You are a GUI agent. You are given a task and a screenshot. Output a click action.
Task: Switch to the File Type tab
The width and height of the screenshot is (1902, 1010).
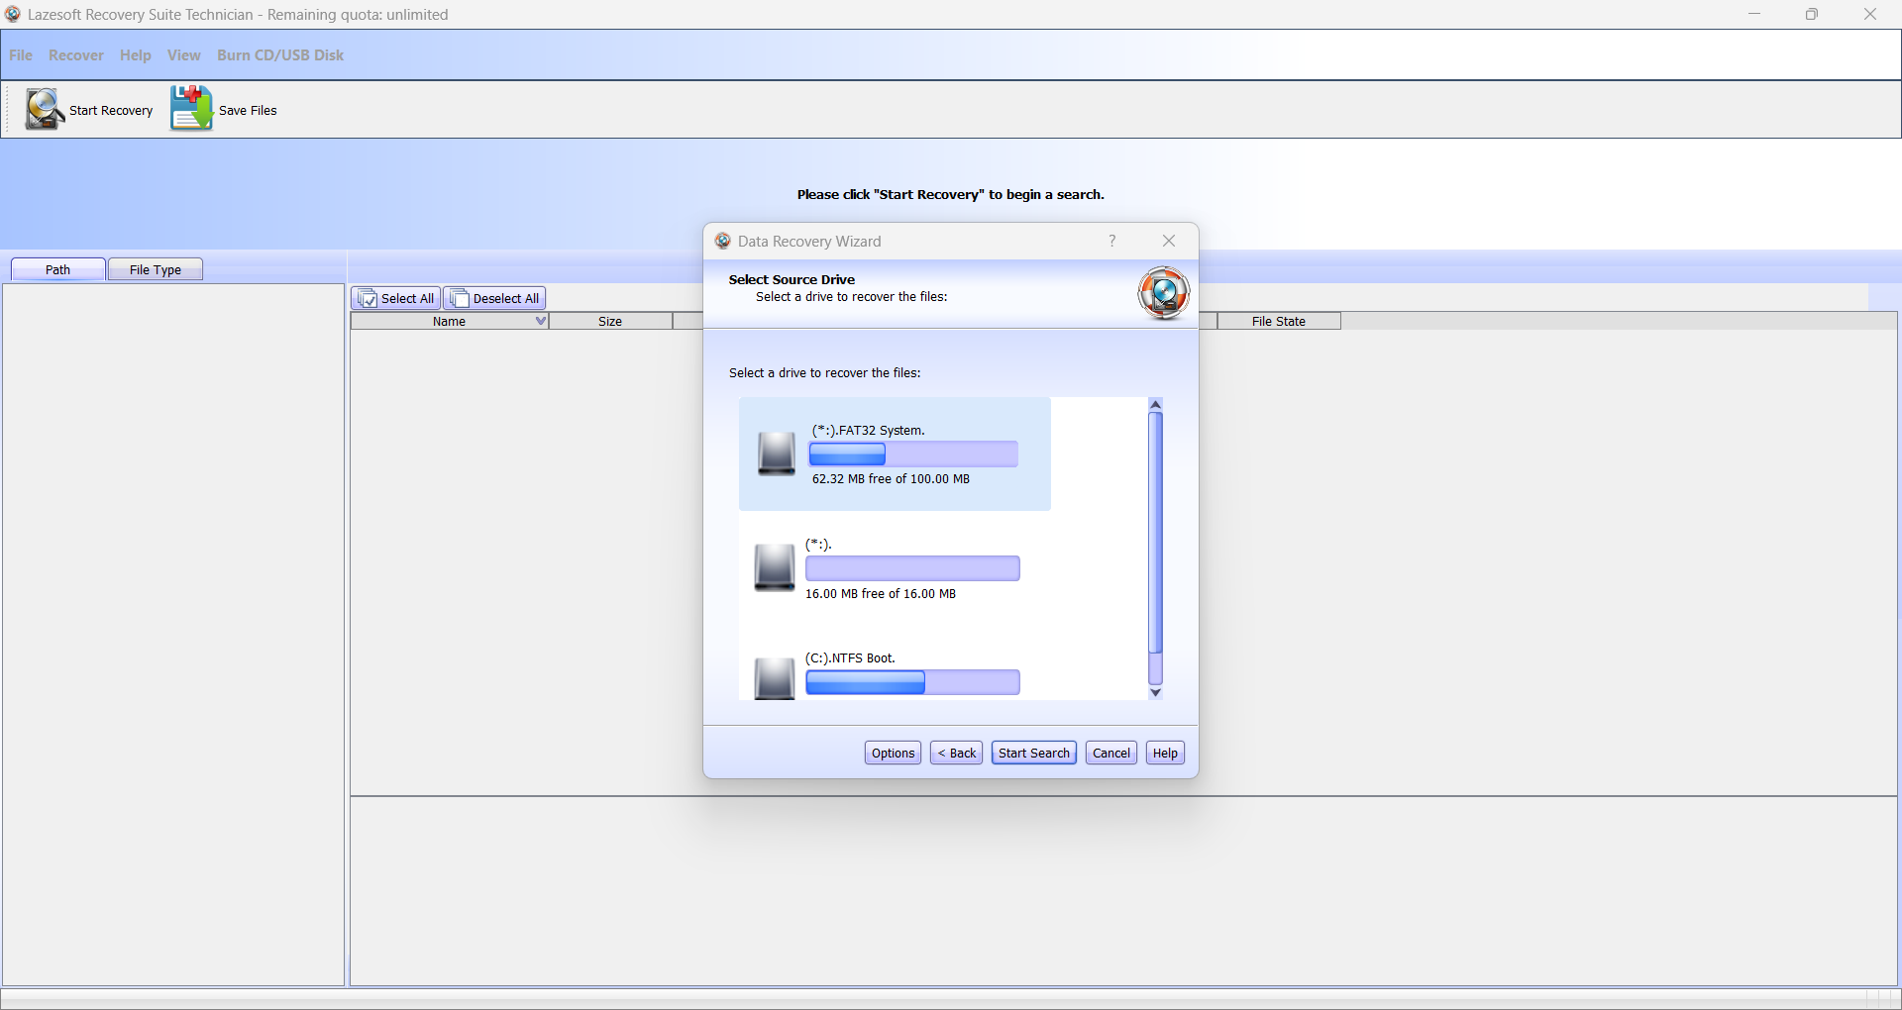click(156, 269)
